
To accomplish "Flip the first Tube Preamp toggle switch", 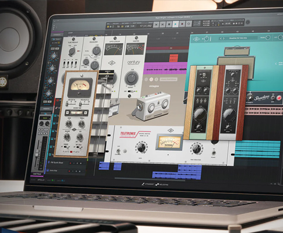I will [65, 63].
